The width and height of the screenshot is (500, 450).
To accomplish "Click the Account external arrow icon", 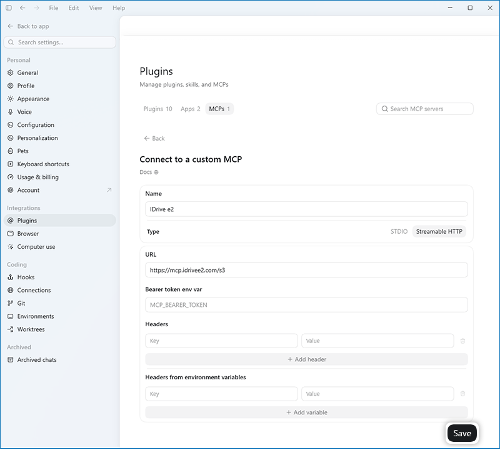I will [x=109, y=191].
